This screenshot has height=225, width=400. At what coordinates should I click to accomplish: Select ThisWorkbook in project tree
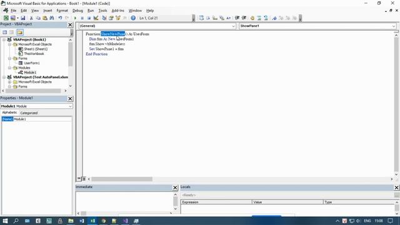pyautogui.click(x=34, y=54)
